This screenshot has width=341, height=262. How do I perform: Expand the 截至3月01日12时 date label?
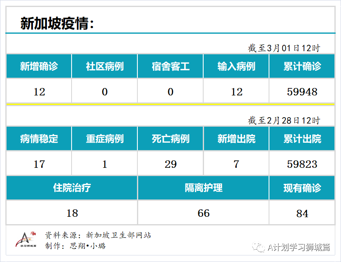point(285,48)
